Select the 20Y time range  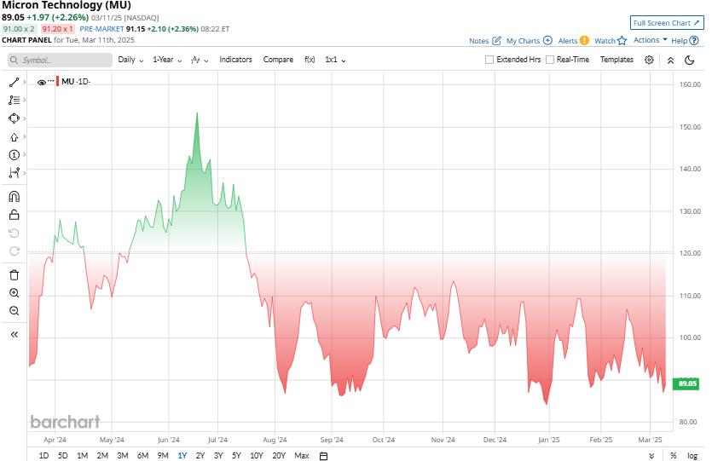tap(279, 456)
